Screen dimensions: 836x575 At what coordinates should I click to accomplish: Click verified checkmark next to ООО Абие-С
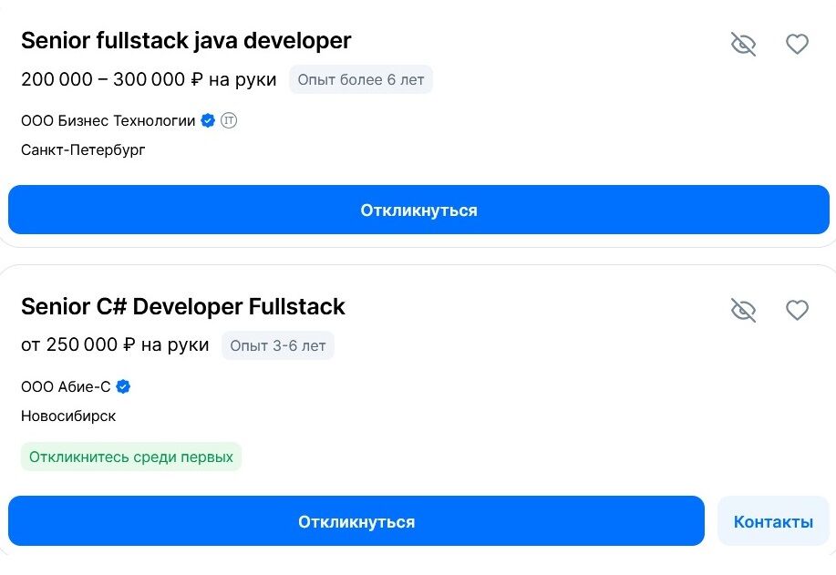click(x=123, y=386)
